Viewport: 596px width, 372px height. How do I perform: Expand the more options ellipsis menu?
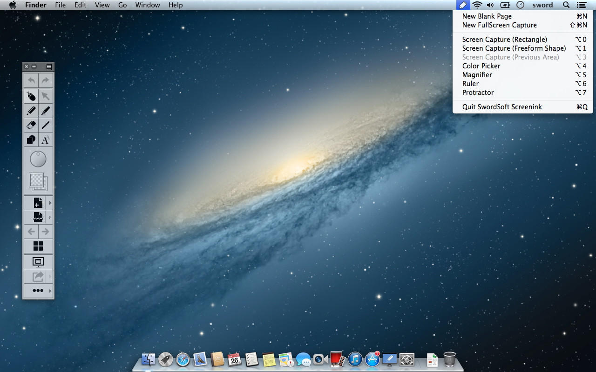click(x=38, y=291)
